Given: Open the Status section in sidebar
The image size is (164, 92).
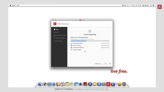Looking at the screenshot, I should (x=56, y=29).
